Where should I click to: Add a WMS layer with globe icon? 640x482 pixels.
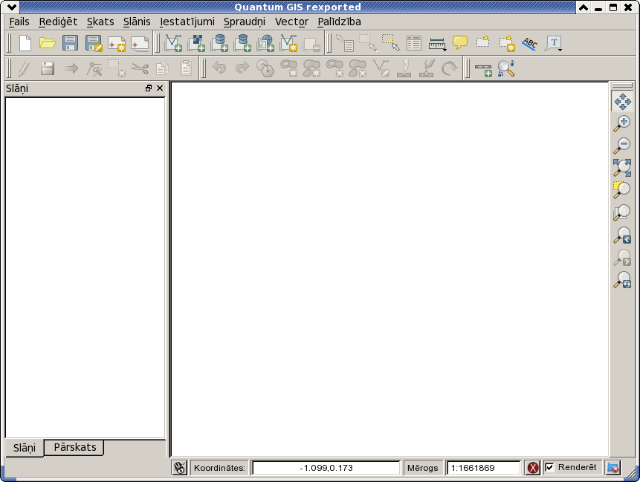(265, 43)
